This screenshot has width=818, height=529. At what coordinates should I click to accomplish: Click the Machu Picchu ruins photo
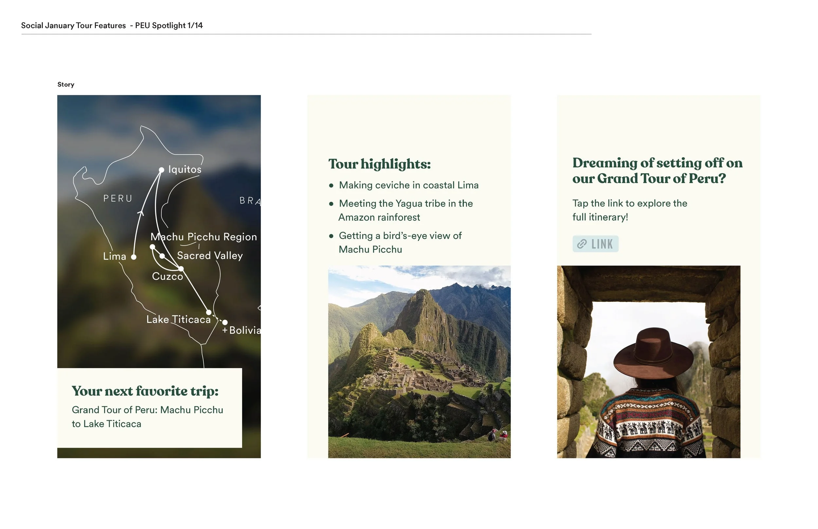click(419, 361)
